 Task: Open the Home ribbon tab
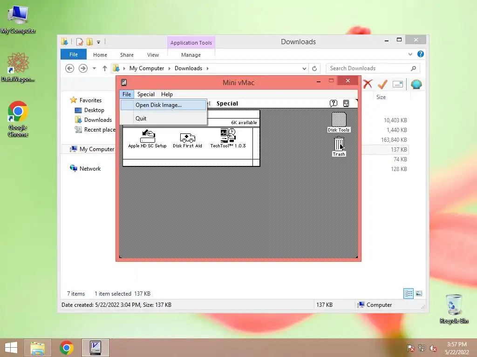[x=100, y=55]
